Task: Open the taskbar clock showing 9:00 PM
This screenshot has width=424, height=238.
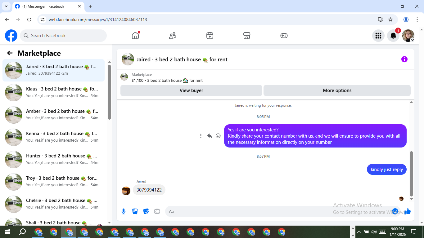Action: tap(398, 232)
